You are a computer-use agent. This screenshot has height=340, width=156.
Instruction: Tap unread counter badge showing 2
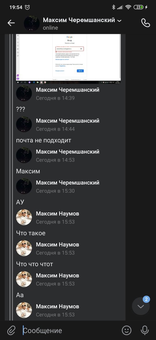tap(146, 299)
